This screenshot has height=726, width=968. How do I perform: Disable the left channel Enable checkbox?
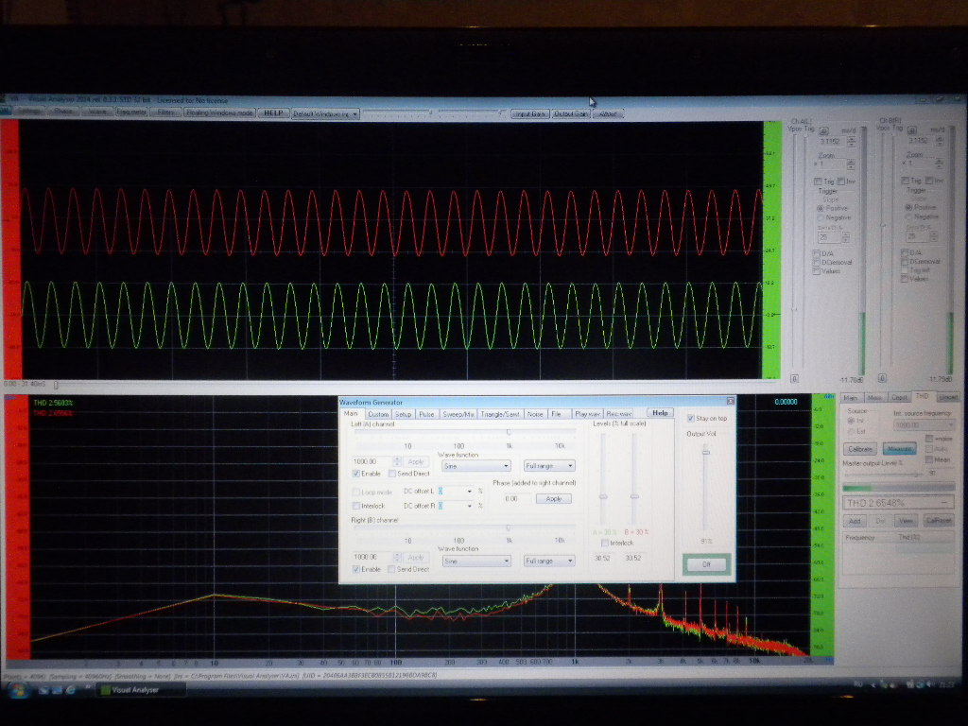355,474
